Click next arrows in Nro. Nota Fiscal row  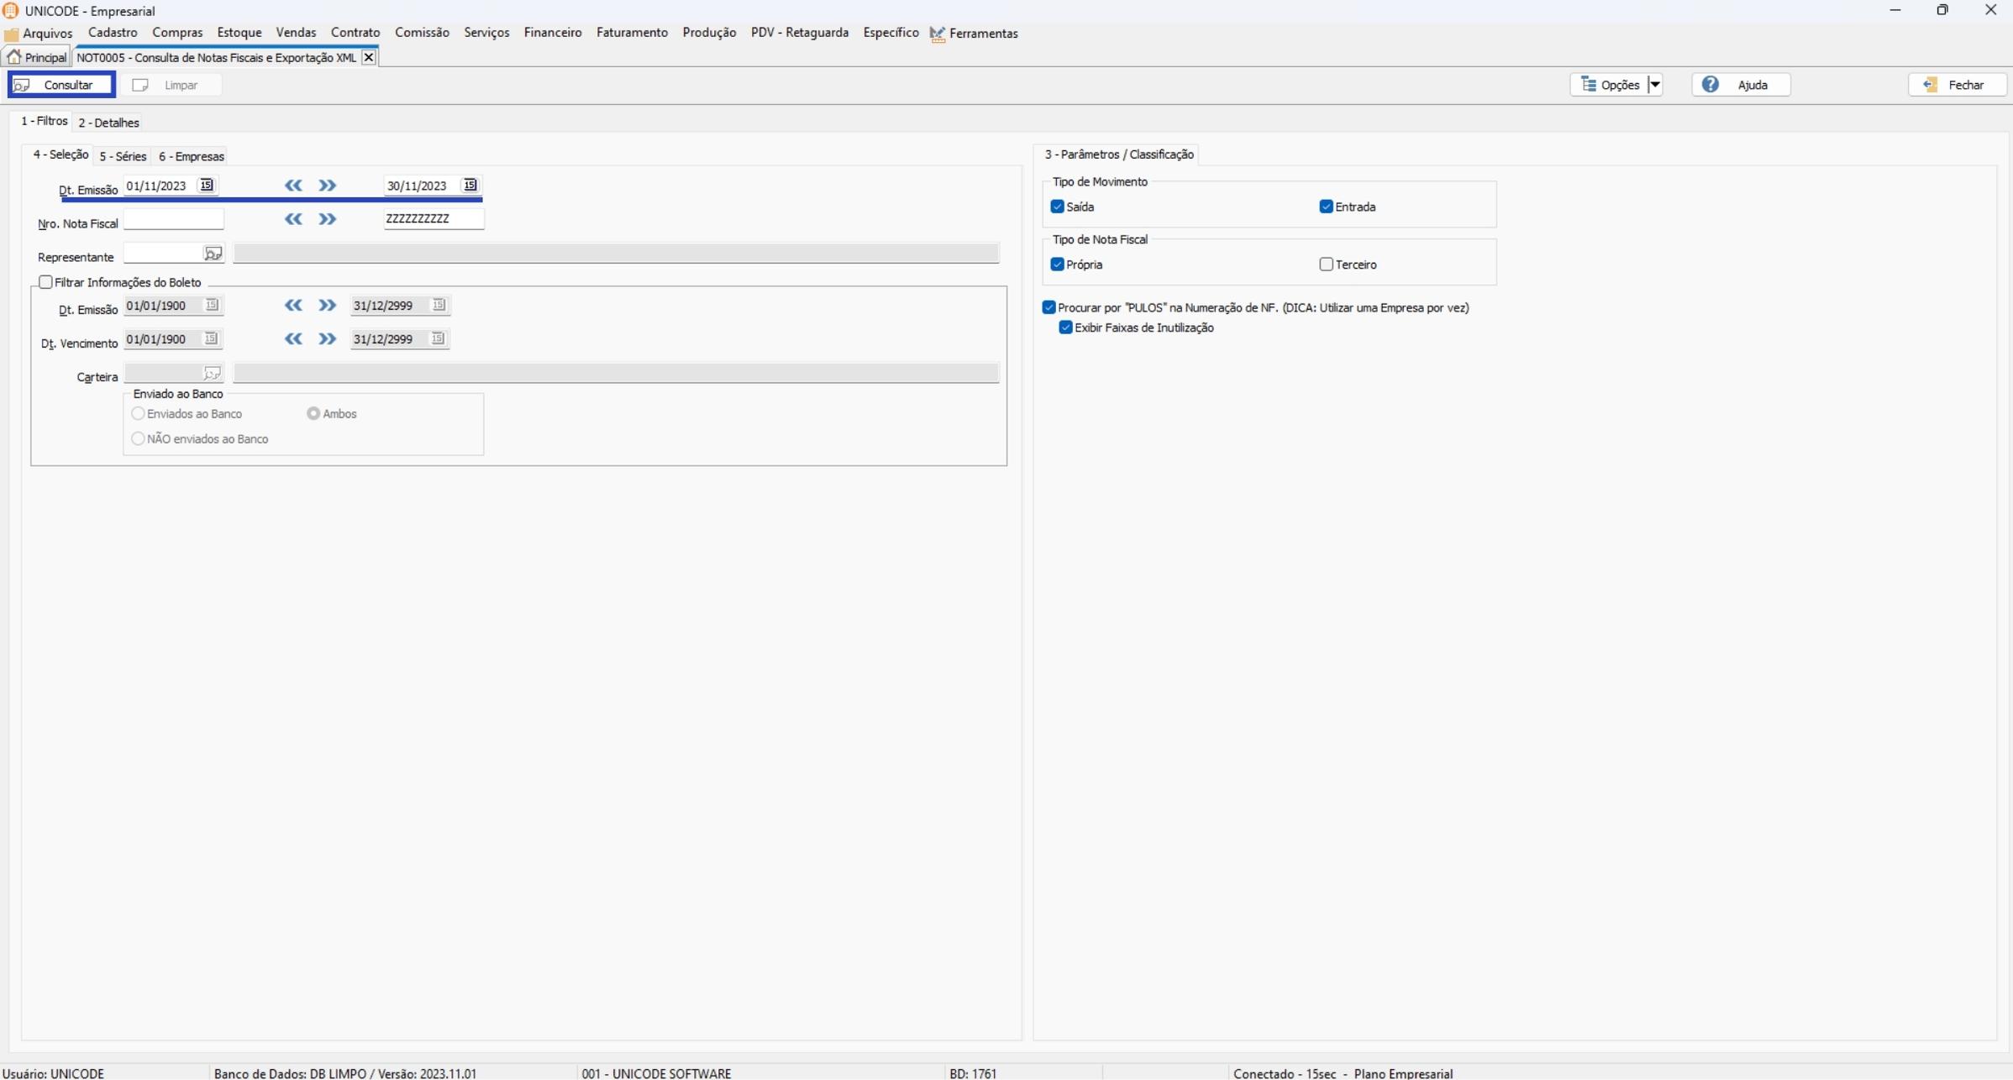point(328,219)
